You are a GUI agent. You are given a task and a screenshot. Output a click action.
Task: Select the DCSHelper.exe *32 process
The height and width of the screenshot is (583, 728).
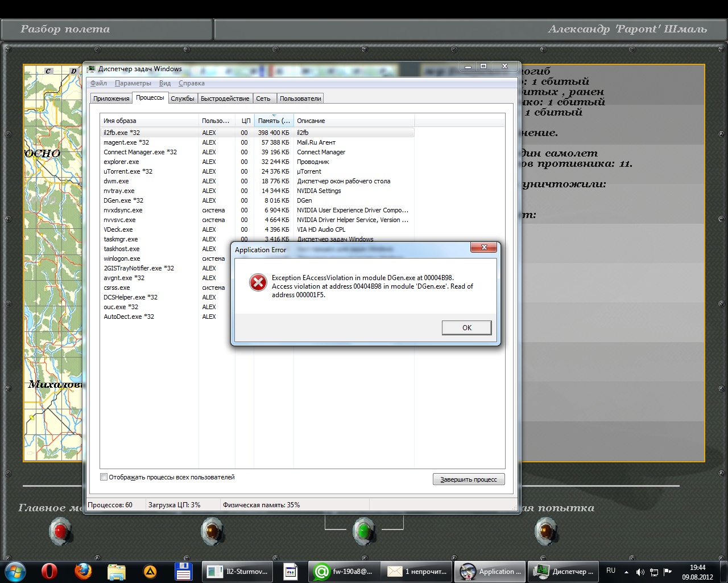pos(165,297)
